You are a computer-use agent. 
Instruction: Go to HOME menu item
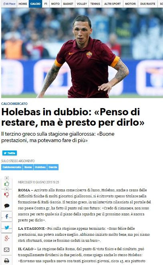[23, 4]
